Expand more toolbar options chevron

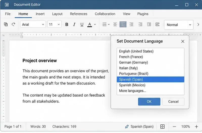[x=198, y=24]
